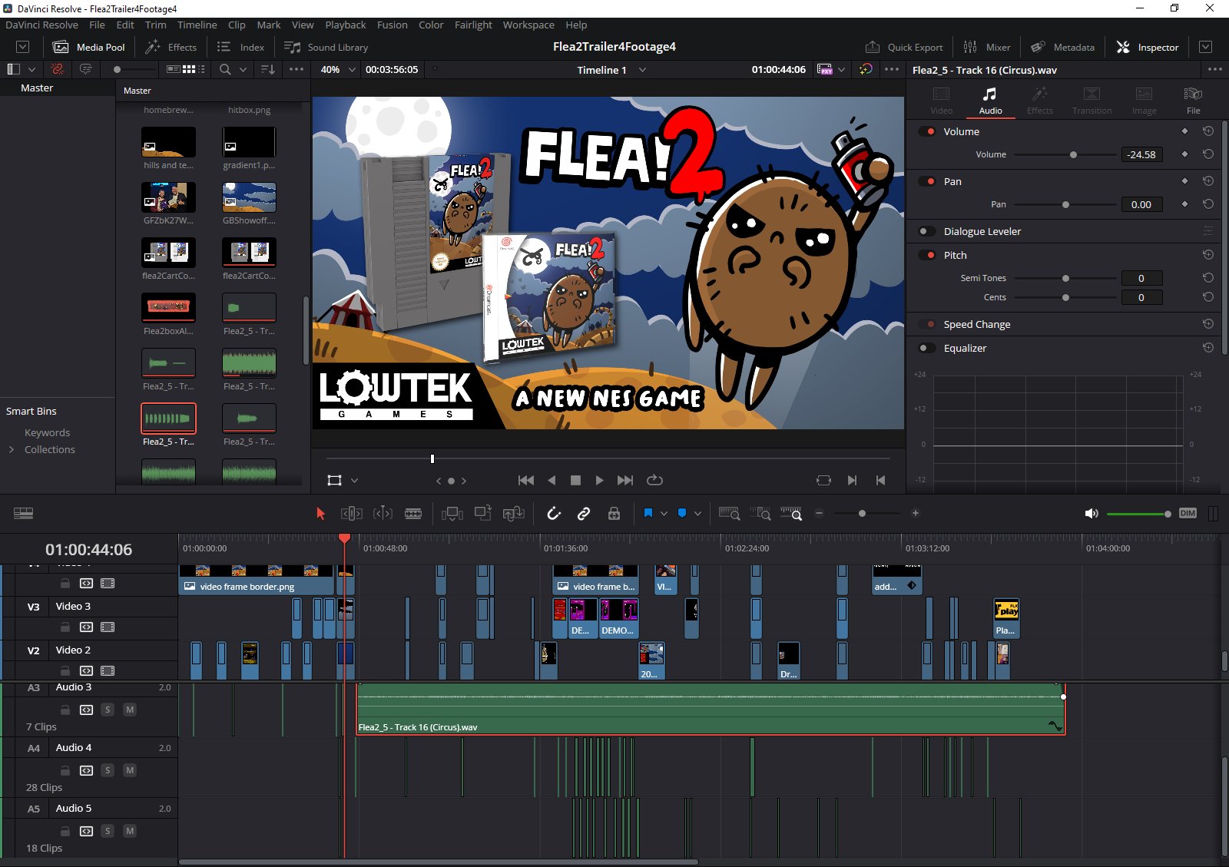Toggle the Position Lock icon
The image size is (1229, 867).
click(x=614, y=514)
